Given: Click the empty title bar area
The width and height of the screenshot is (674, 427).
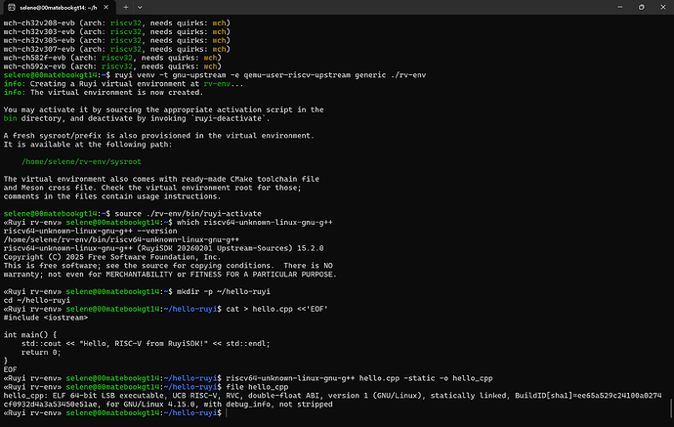Looking at the screenshot, I should click(371, 9).
